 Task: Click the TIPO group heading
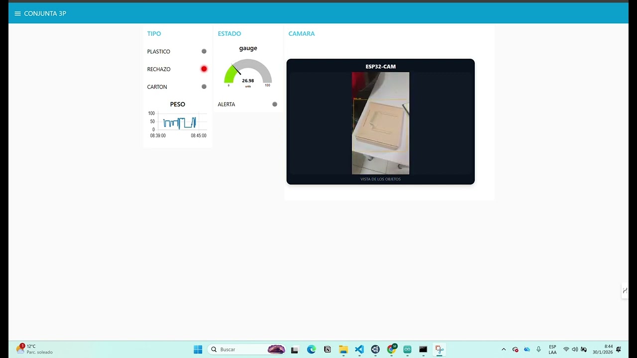(x=154, y=34)
